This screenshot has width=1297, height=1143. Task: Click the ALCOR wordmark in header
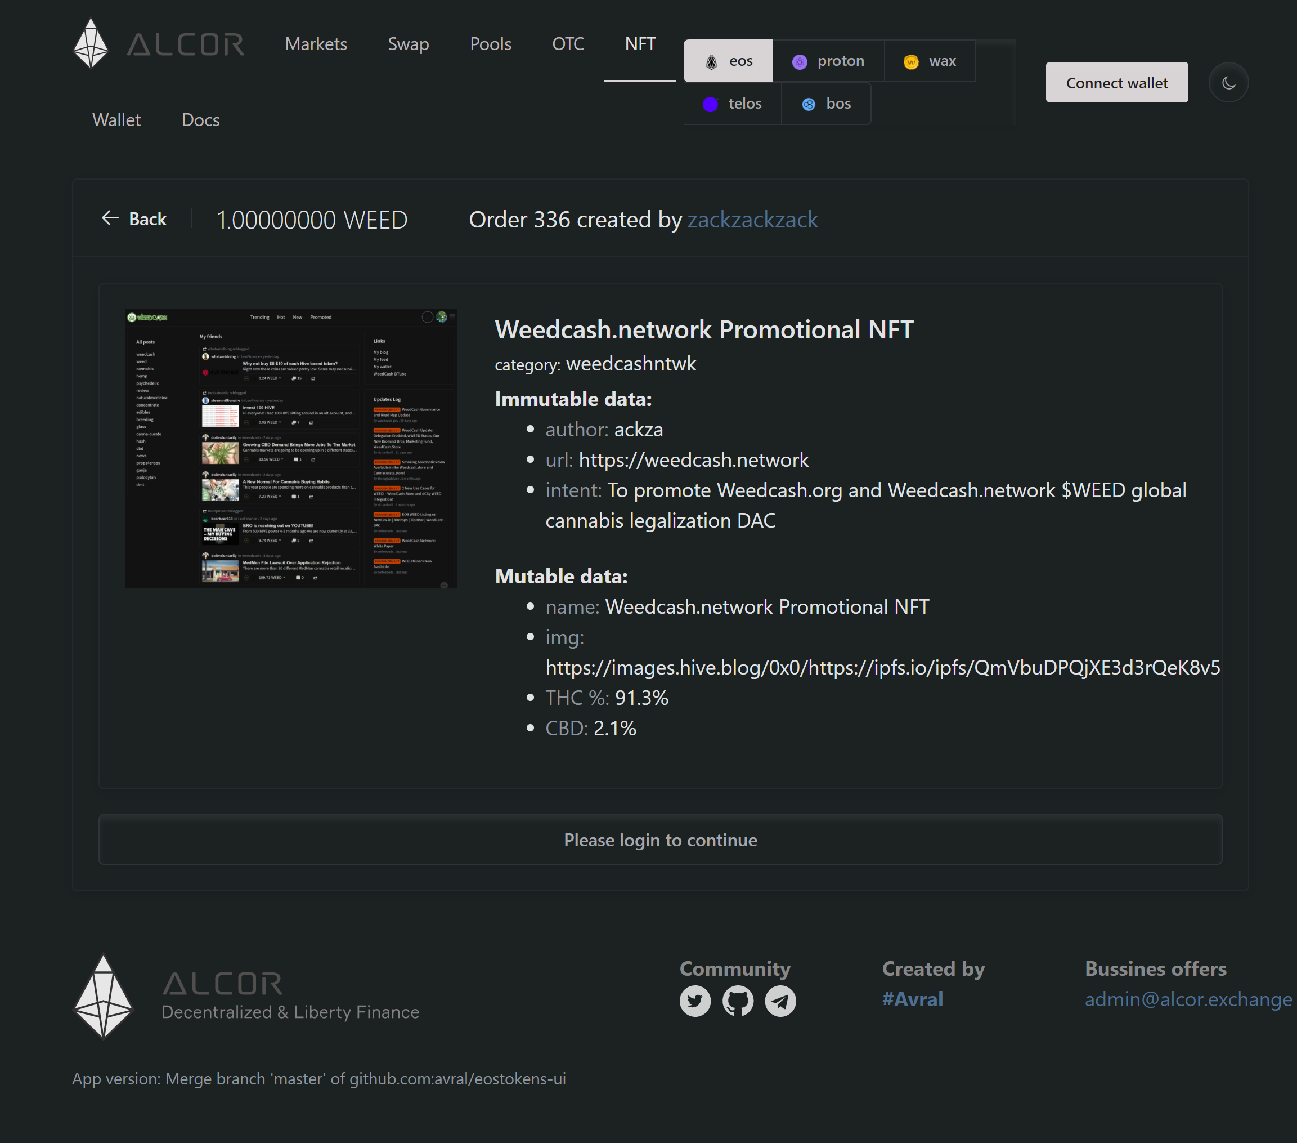tap(185, 44)
